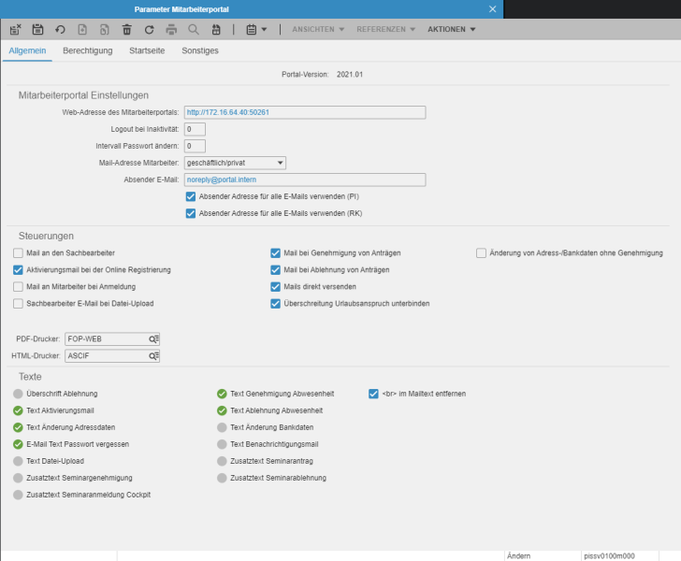681x561 pixels.
Task: Toggle <br> im Mailtext entfernen checkbox
Action: 373,394
